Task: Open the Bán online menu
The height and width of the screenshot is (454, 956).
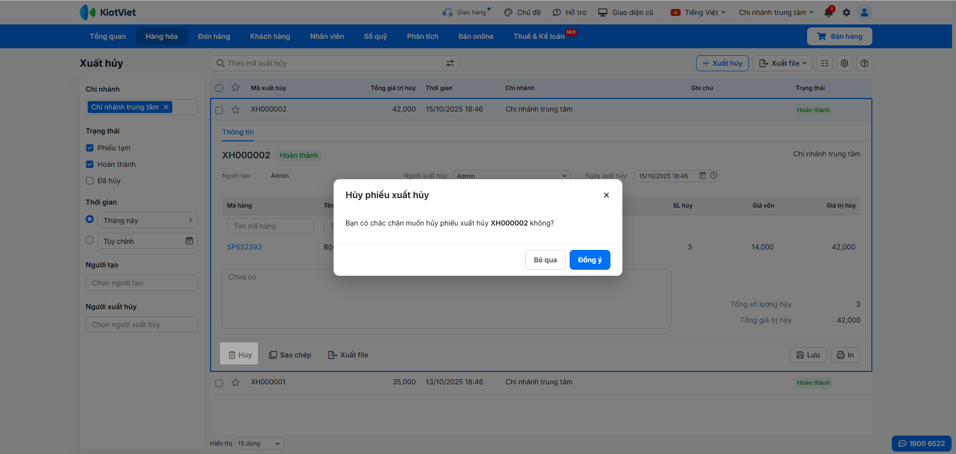Action: [x=476, y=36]
